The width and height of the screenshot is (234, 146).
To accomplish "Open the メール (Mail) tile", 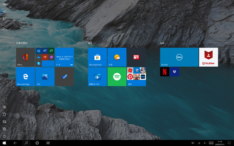I will coord(64,57).
